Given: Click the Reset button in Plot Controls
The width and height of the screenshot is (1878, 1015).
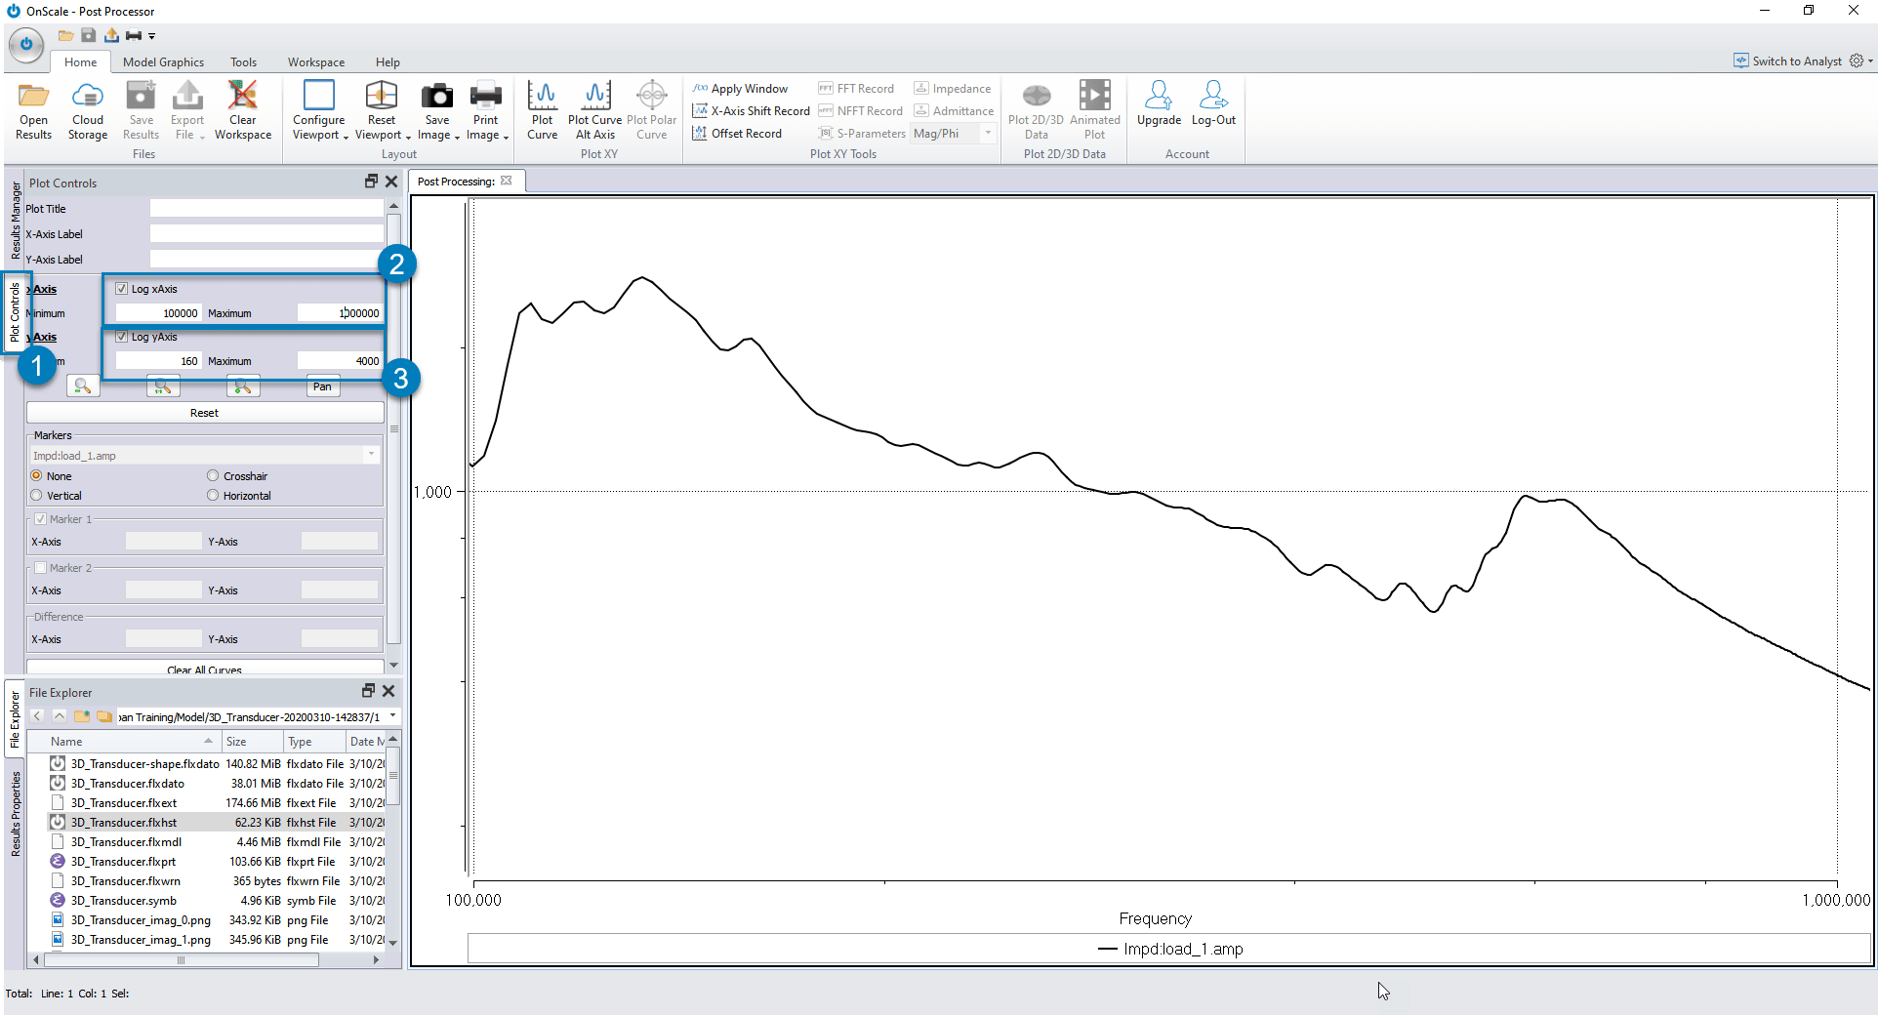Looking at the screenshot, I should [205, 413].
